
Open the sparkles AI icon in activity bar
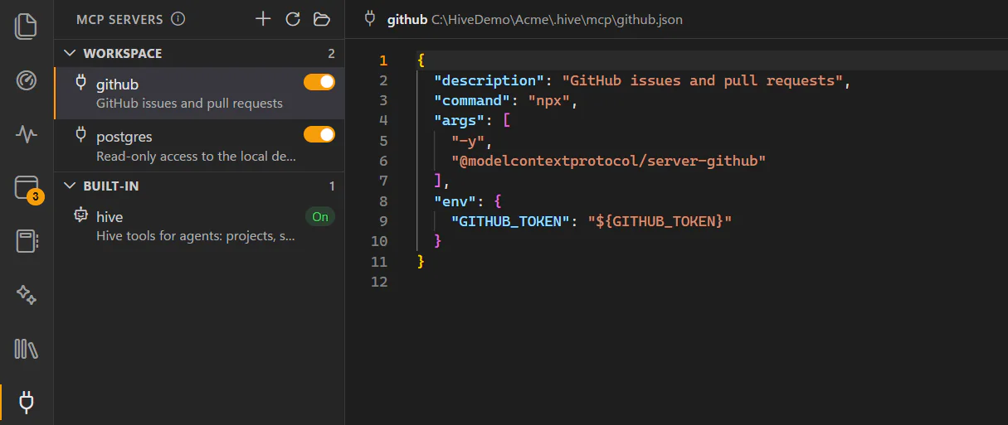pyautogui.click(x=27, y=294)
